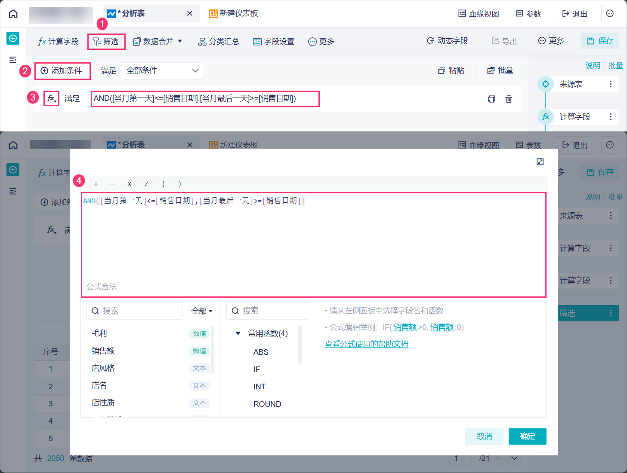The width and height of the screenshot is (627, 473).
Task: Click the green plus icon behind the dialog
Action: coord(13,170)
